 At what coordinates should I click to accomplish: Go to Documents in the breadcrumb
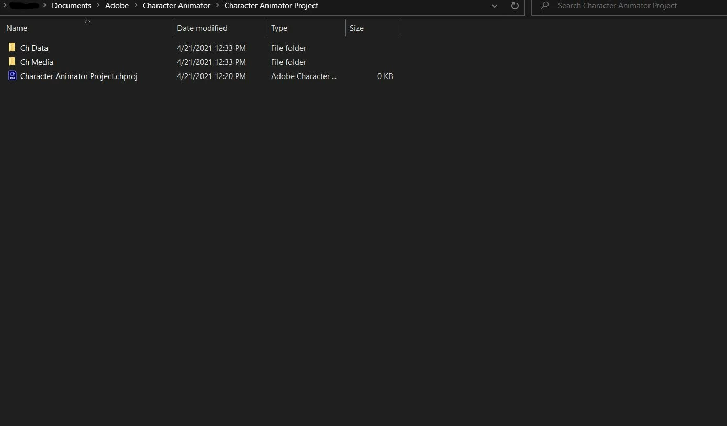(x=71, y=6)
